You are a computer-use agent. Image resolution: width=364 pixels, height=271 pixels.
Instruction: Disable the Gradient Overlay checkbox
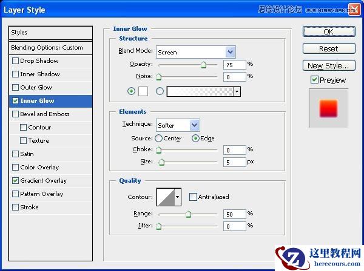tap(15, 181)
